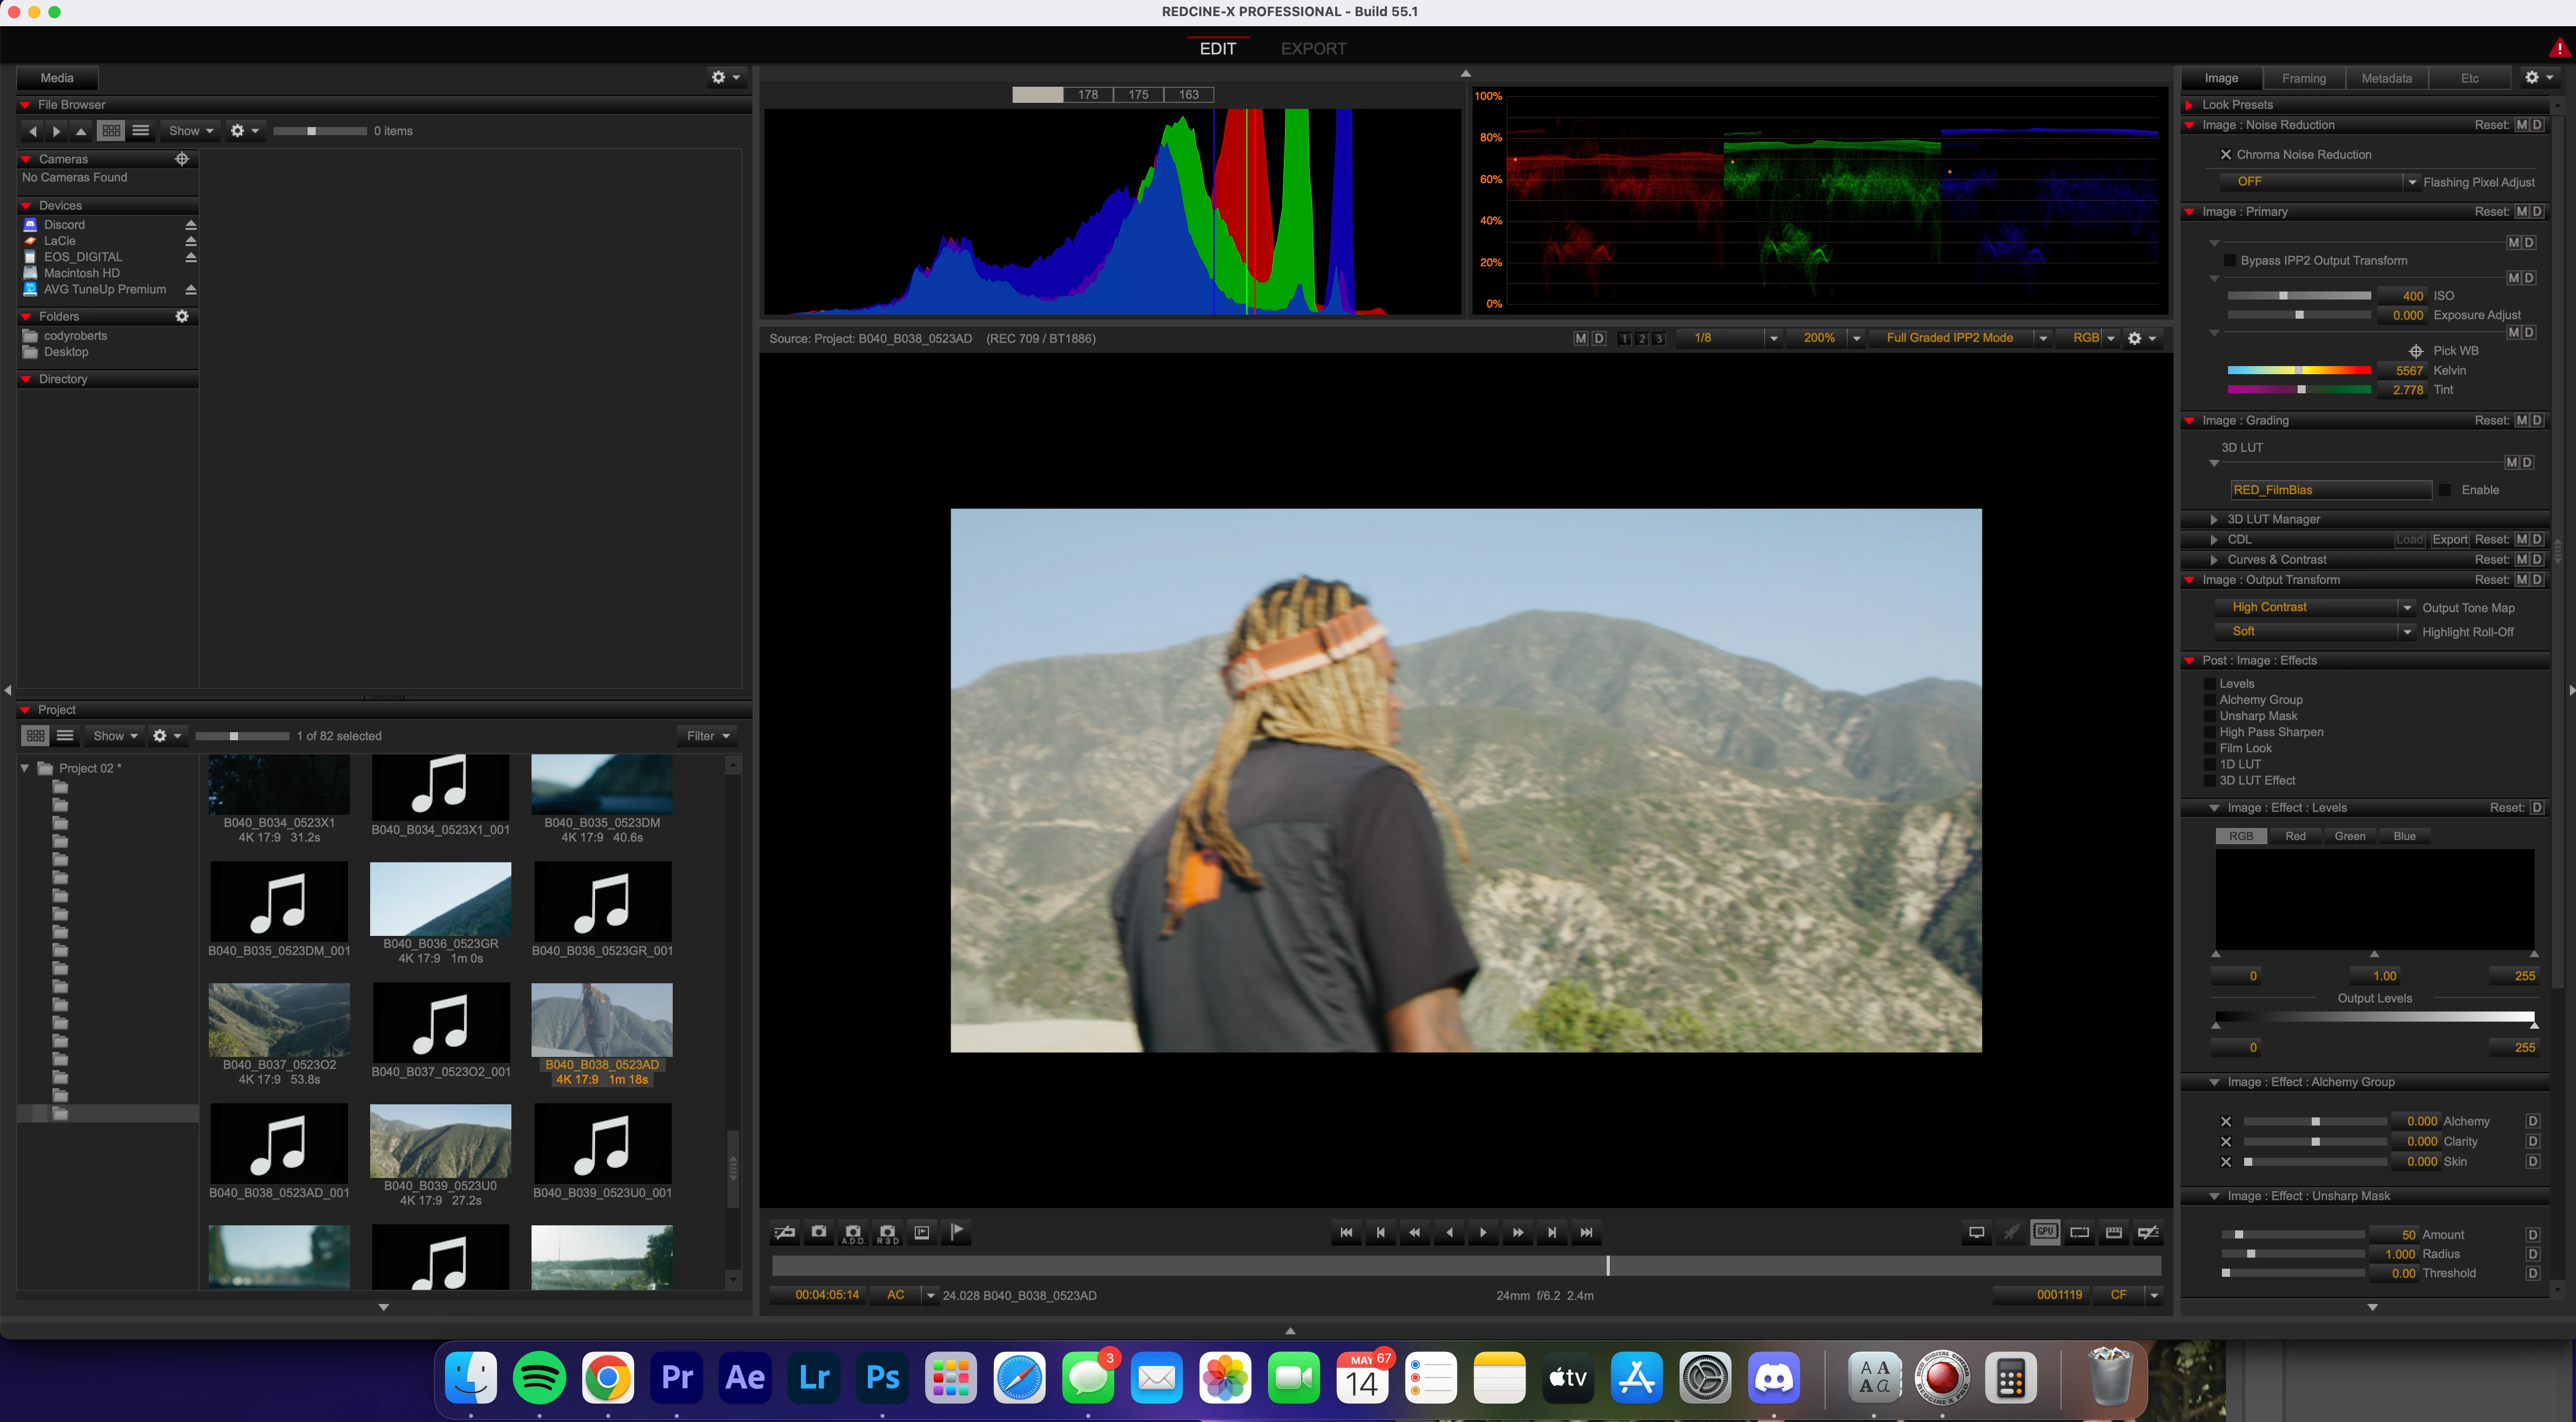Click the R3D snapshot camera icon
Screen dimensions: 2576x1422
[887, 1233]
